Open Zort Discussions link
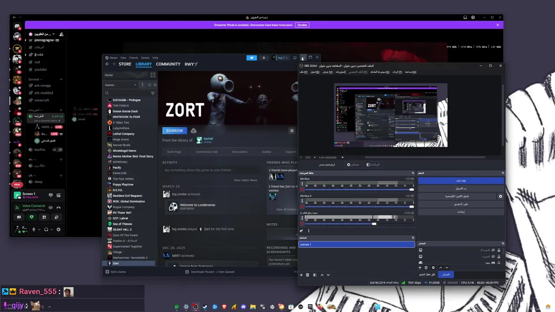 tap(239, 152)
